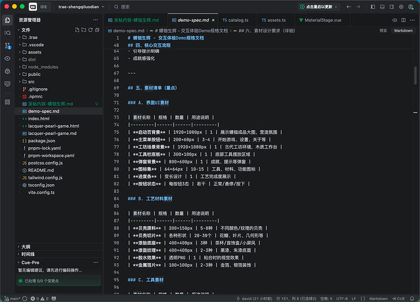The height and width of the screenshot is (302, 420).
Task: Collapse the 文件 section
Action: (x=26, y=30)
